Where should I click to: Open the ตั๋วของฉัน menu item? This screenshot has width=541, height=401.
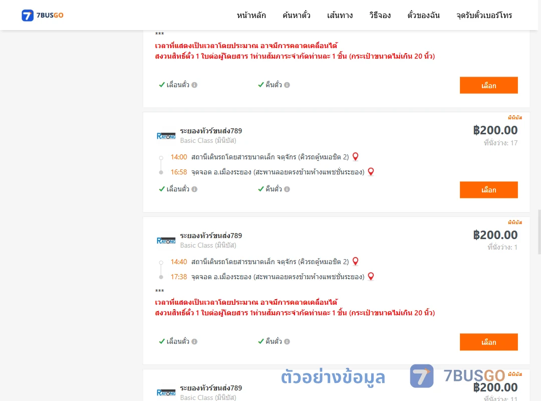pyautogui.click(x=423, y=15)
